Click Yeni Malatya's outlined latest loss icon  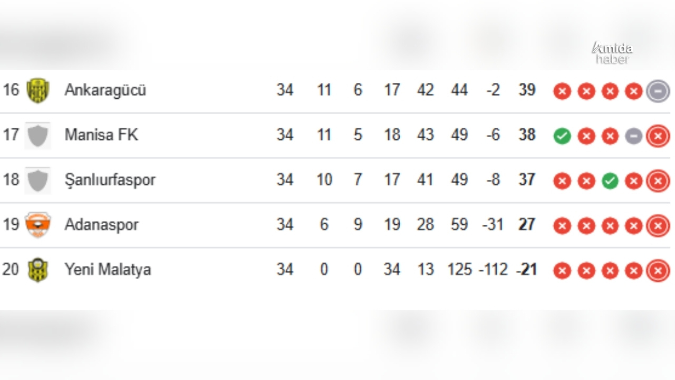click(658, 271)
